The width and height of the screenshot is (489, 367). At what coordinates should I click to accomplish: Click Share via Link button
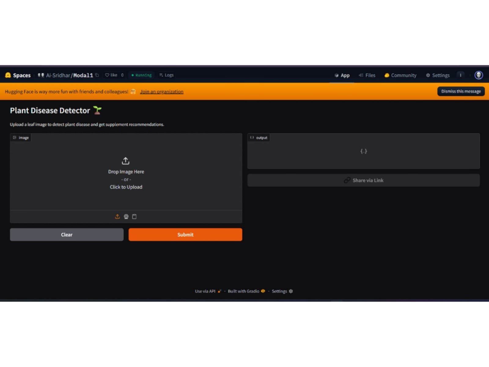click(x=363, y=180)
